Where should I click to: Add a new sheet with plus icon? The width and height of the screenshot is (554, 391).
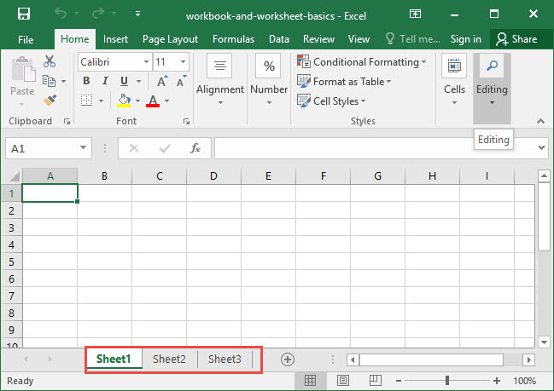(288, 359)
